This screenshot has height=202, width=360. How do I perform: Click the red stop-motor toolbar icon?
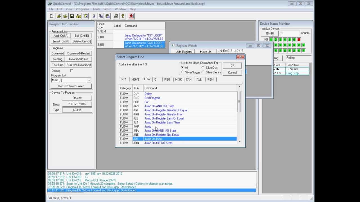131,16
